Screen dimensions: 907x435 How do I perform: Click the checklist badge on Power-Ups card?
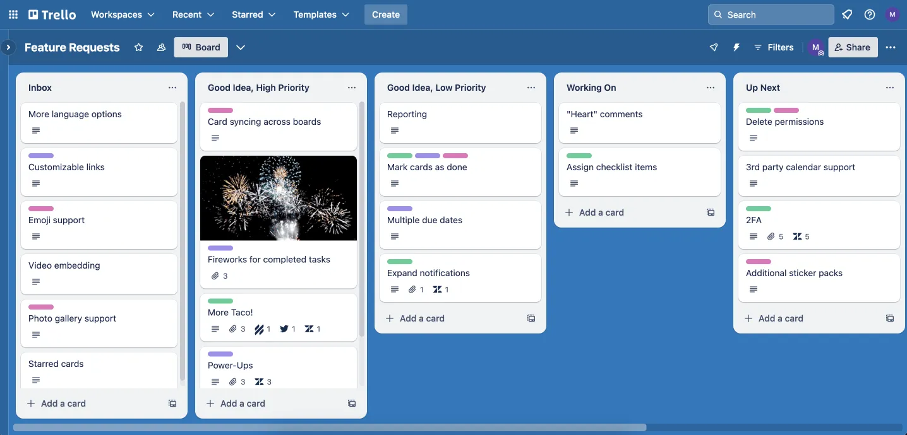click(x=260, y=381)
